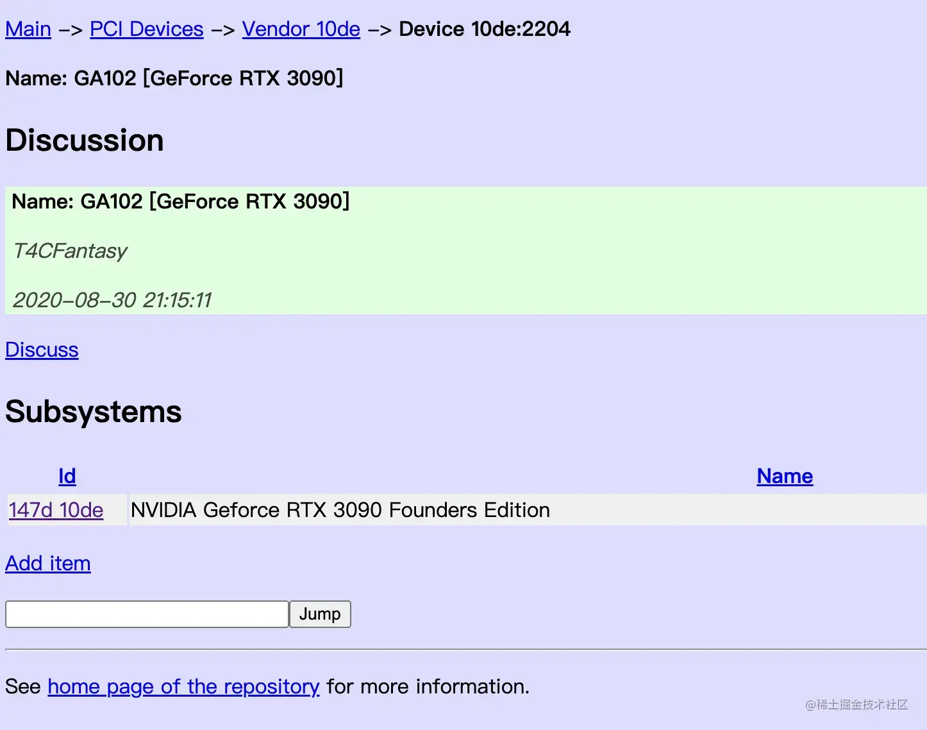Sort the subsystems table by Id
Viewport: 927px width, 730px height.
67,476
